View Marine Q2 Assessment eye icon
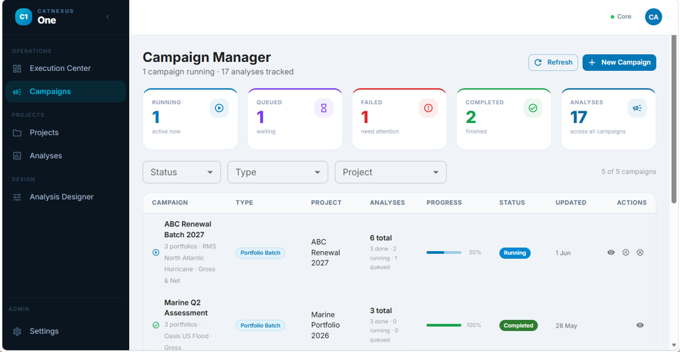This screenshot has height=352, width=680. [640, 325]
